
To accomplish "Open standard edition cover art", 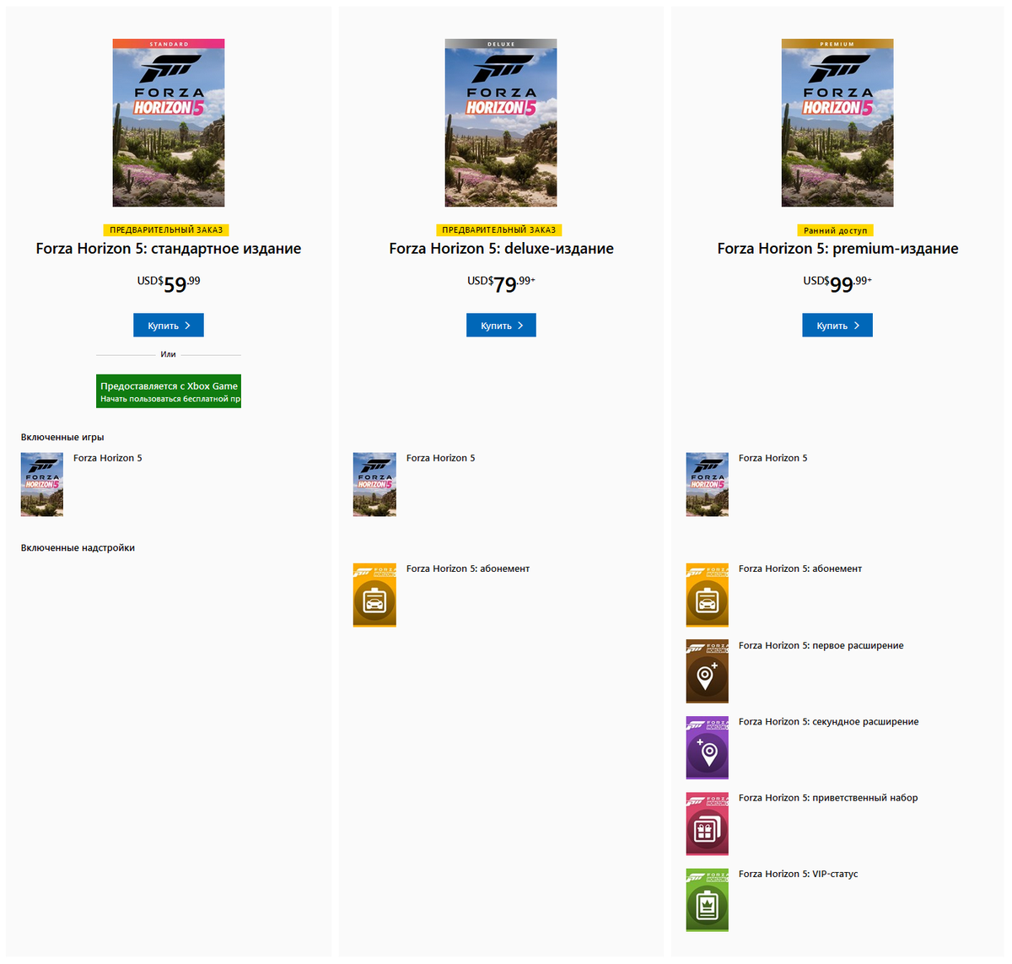I will tap(169, 123).
